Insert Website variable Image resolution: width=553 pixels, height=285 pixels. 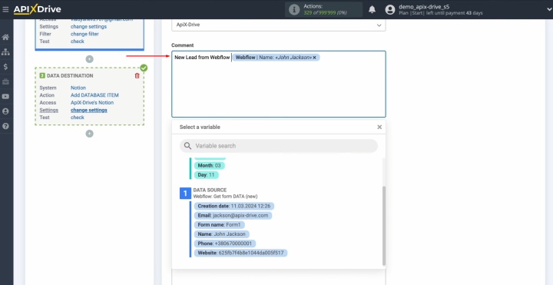coord(240,253)
